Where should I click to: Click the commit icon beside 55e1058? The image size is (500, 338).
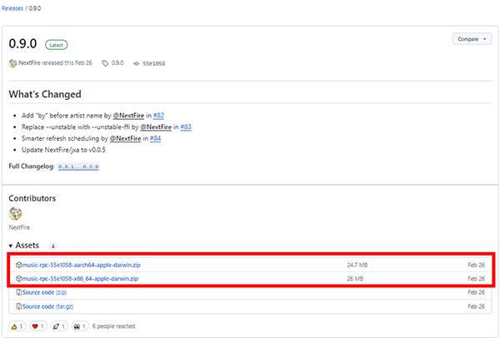pyautogui.click(x=137, y=64)
